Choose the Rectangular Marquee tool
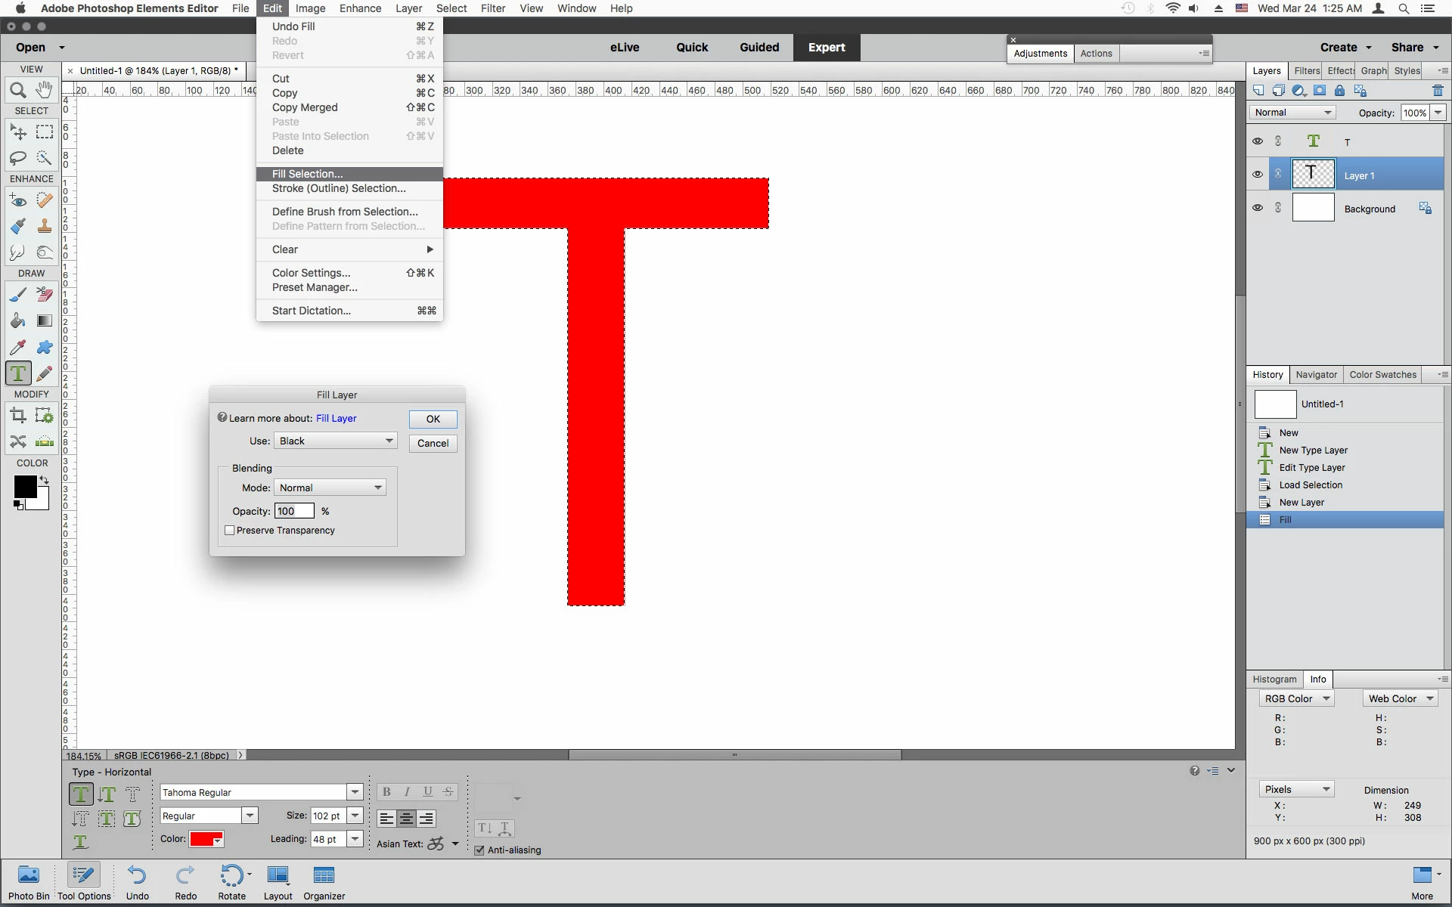Screen dimensions: 1452x907 [x=45, y=132]
